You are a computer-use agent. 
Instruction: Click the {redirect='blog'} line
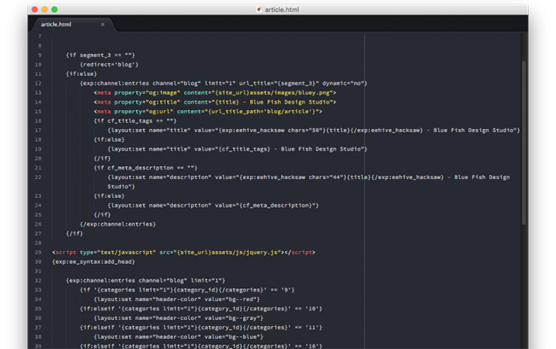(109, 64)
